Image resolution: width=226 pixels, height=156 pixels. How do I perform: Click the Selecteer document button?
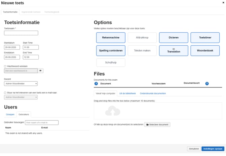click(157, 124)
